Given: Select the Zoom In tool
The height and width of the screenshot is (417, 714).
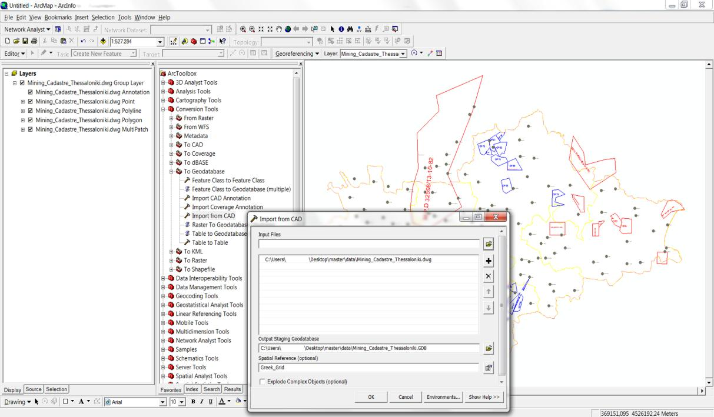Looking at the screenshot, I should point(243,29).
